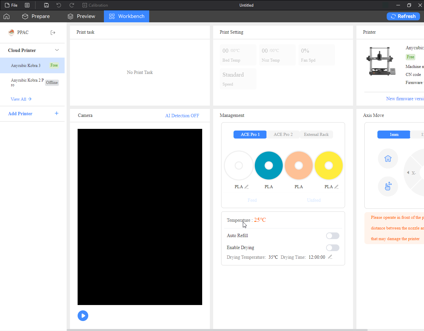424x331 pixels.
Task: Open the File menu
Action: coord(11,5)
